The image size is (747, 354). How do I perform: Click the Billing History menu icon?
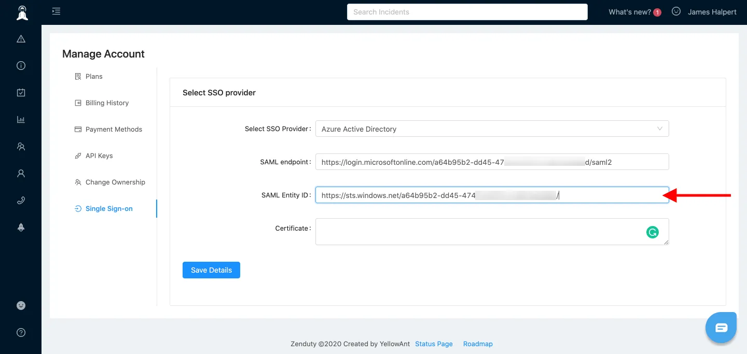(x=78, y=103)
